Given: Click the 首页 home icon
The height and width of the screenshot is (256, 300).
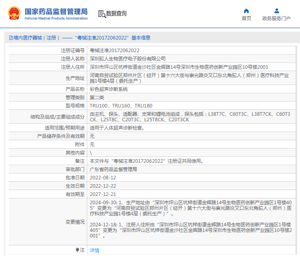Looking at the screenshot, I should 246,11.
